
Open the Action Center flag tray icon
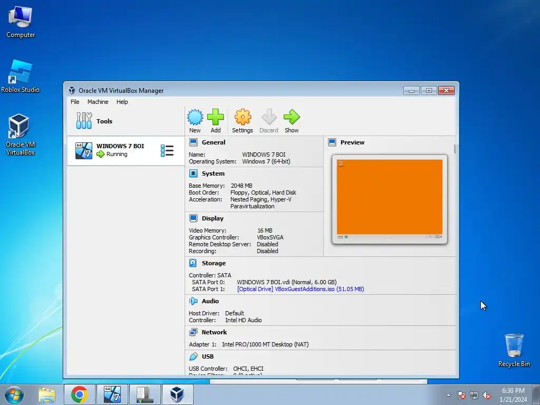coord(461,396)
